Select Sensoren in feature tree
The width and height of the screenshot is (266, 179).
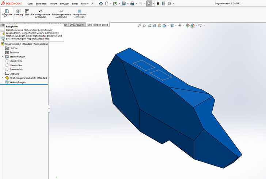coord(14,52)
